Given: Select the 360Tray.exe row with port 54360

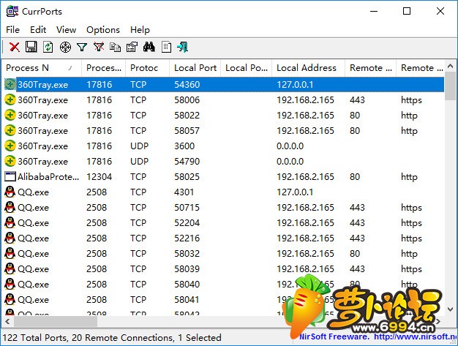Looking at the screenshot, I should 224,85.
